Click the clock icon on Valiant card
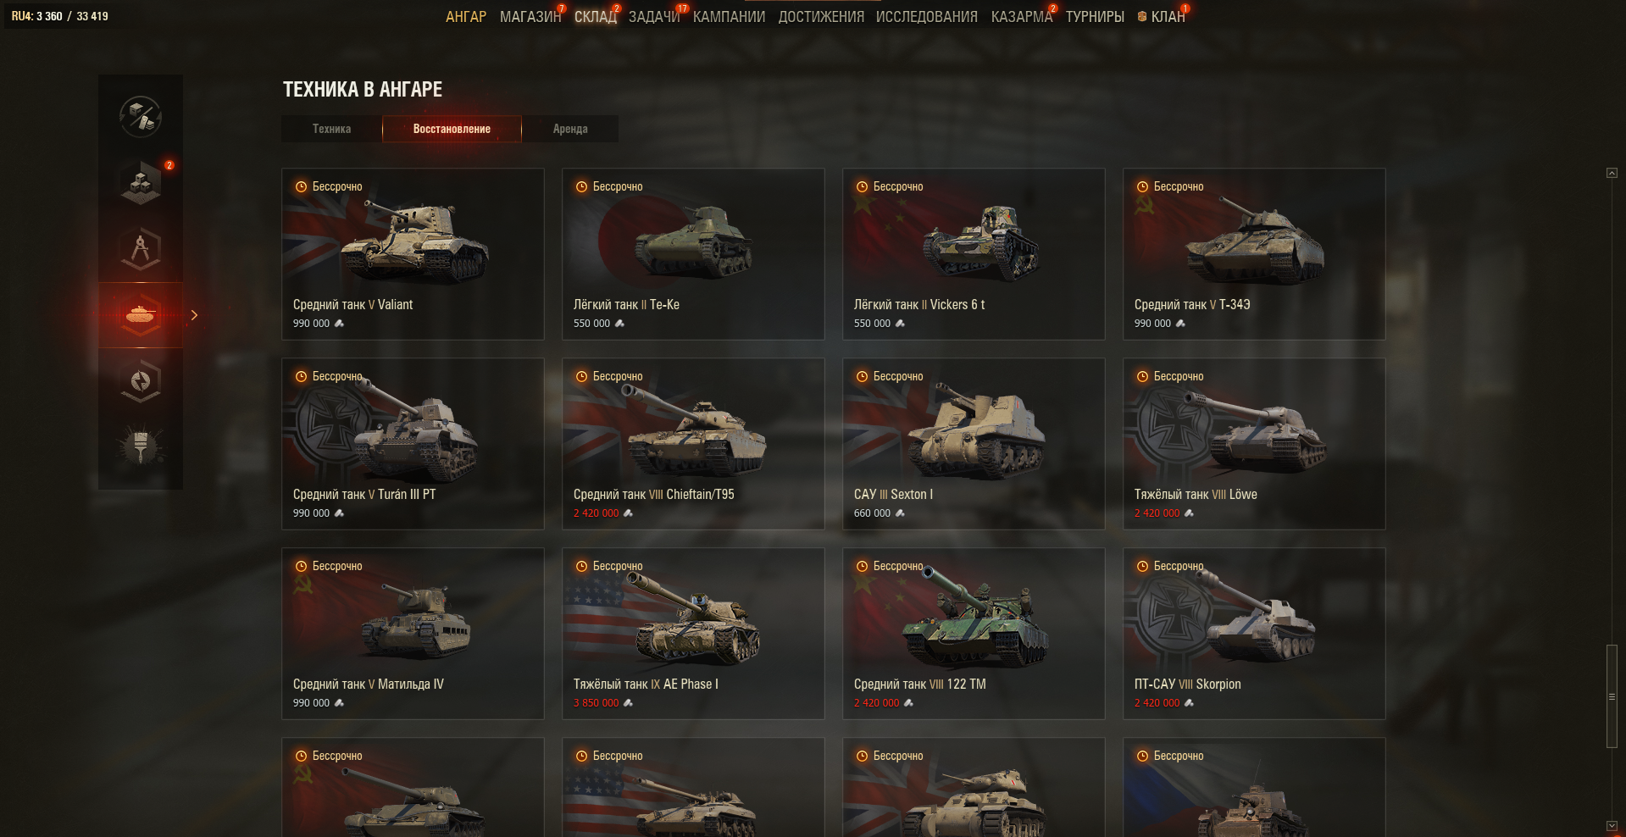Viewport: 1626px width, 837px height. [301, 186]
